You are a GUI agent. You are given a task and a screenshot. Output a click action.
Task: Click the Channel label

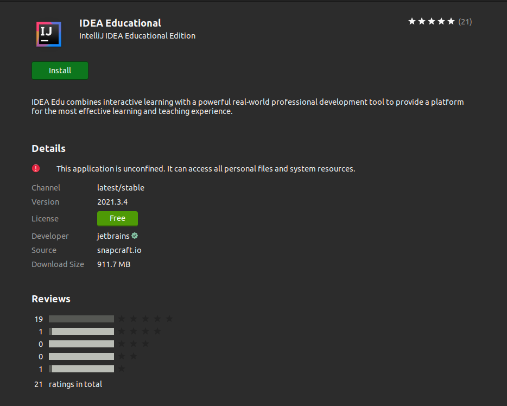pos(46,188)
